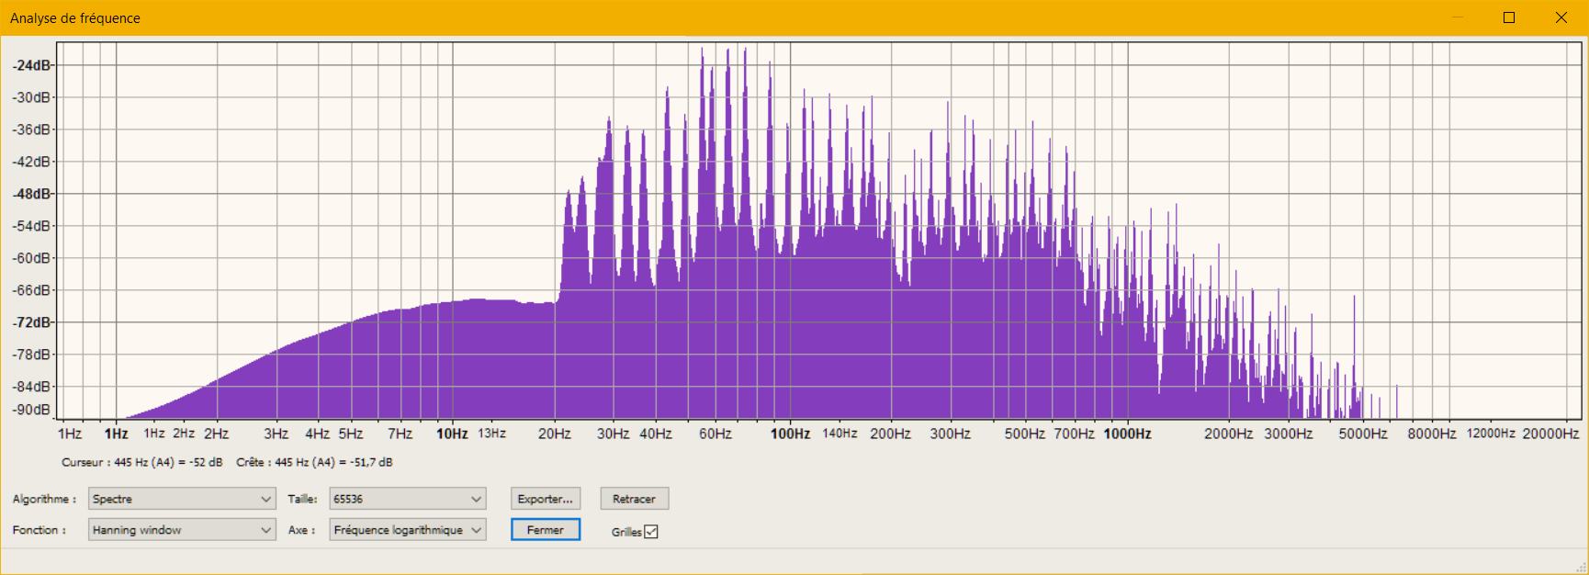Click the resize grip in the window corner
This screenshot has height=575, width=1589.
point(1580,566)
